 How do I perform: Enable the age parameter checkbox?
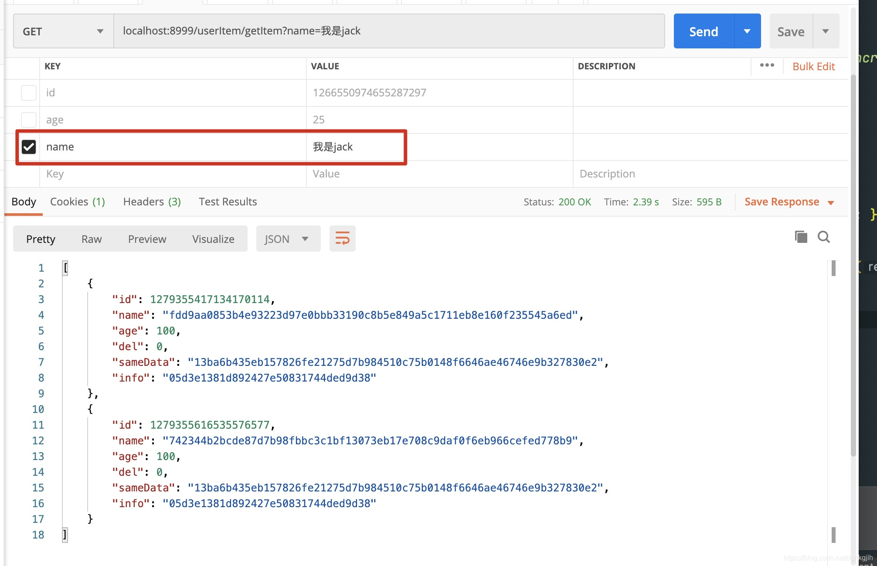point(29,119)
